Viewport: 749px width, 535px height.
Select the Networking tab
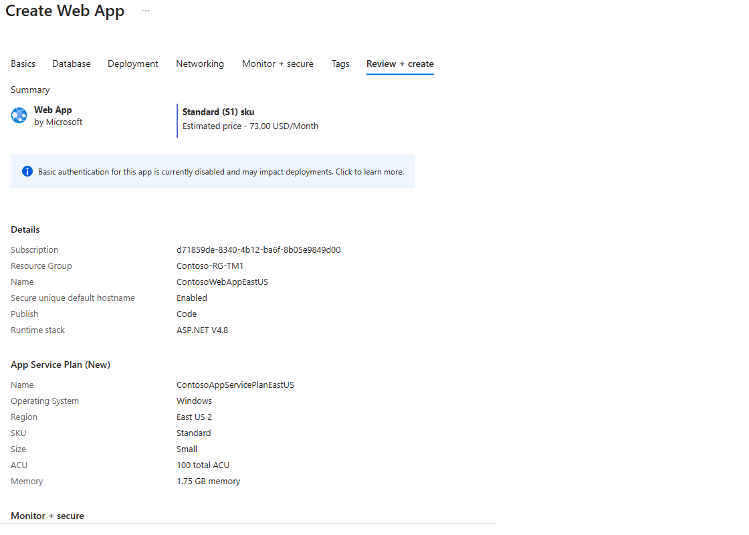[200, 64]
